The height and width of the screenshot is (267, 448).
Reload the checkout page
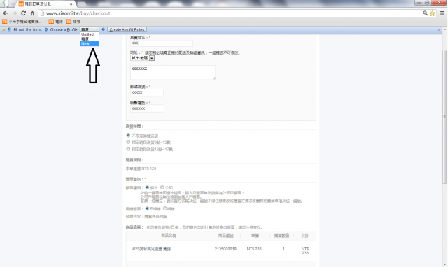click(x=23, y=13)
